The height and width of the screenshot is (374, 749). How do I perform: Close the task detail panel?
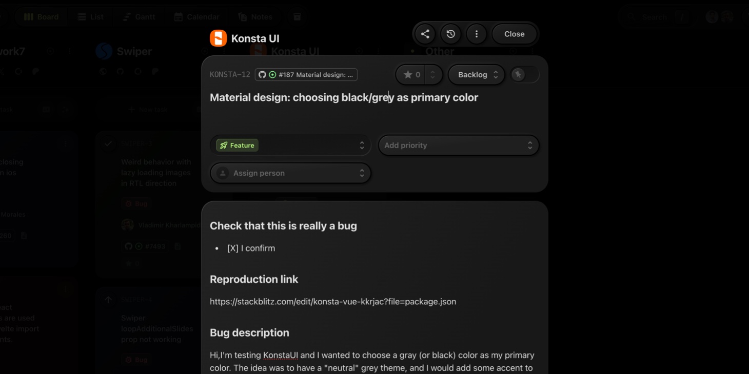514,34
